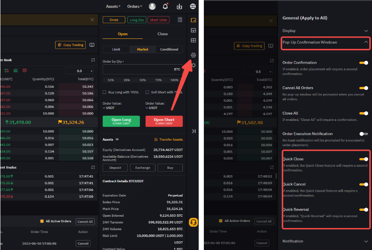Toggle the Order Confirmation switch

363,63
